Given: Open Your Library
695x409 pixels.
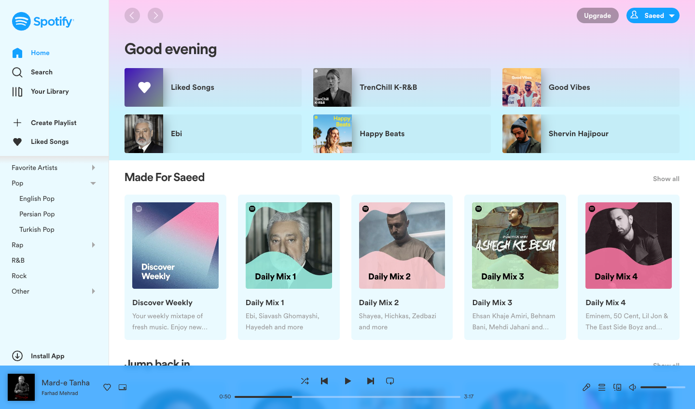Looking at the screenshot, I should point(41,91).
